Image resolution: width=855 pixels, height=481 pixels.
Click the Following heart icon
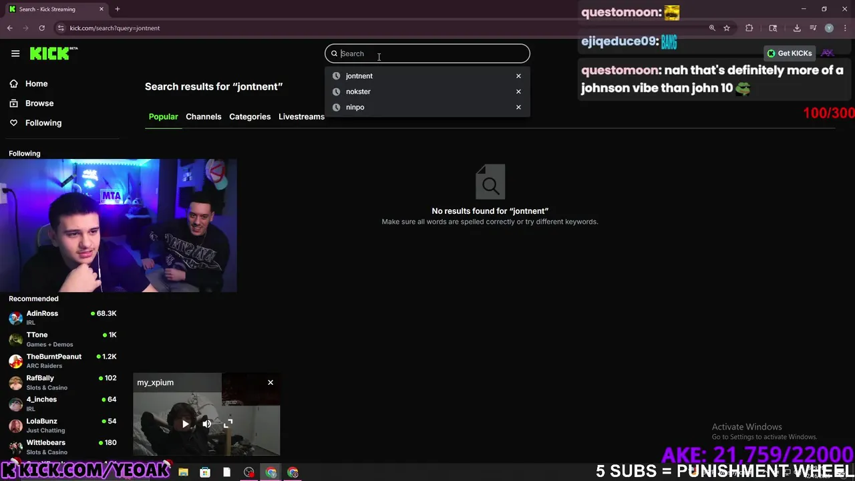[x=13, y=123]
